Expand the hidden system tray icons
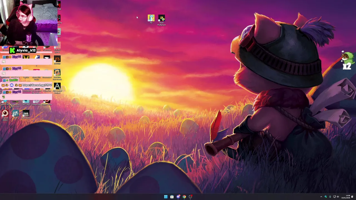Image resolution: width=356 pixels, height=200 pixels. pos(321,197)
